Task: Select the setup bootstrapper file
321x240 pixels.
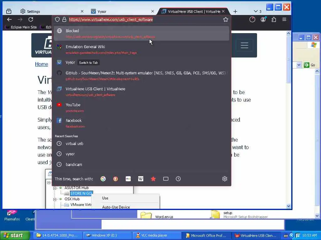Action: tap(239, 215)
